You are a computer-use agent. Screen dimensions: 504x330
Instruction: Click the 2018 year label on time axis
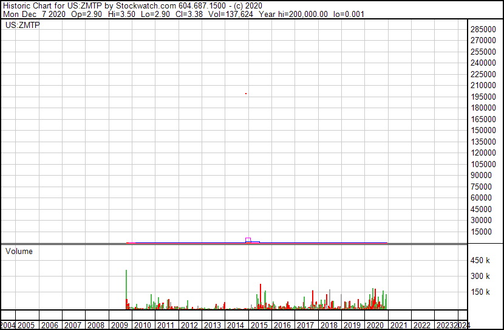tap(329, 325)
